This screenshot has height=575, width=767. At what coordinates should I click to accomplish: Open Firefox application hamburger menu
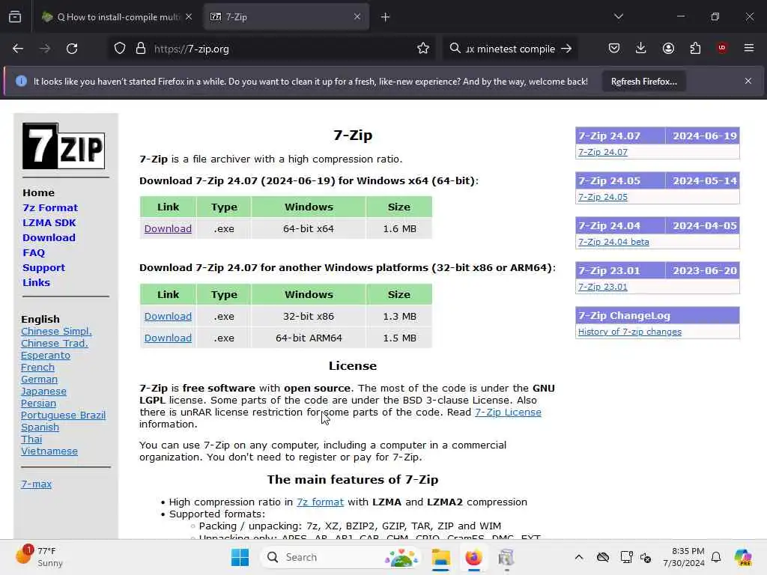click(749, 48)
